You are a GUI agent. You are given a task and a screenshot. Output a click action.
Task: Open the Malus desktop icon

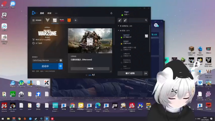[140, 106]
